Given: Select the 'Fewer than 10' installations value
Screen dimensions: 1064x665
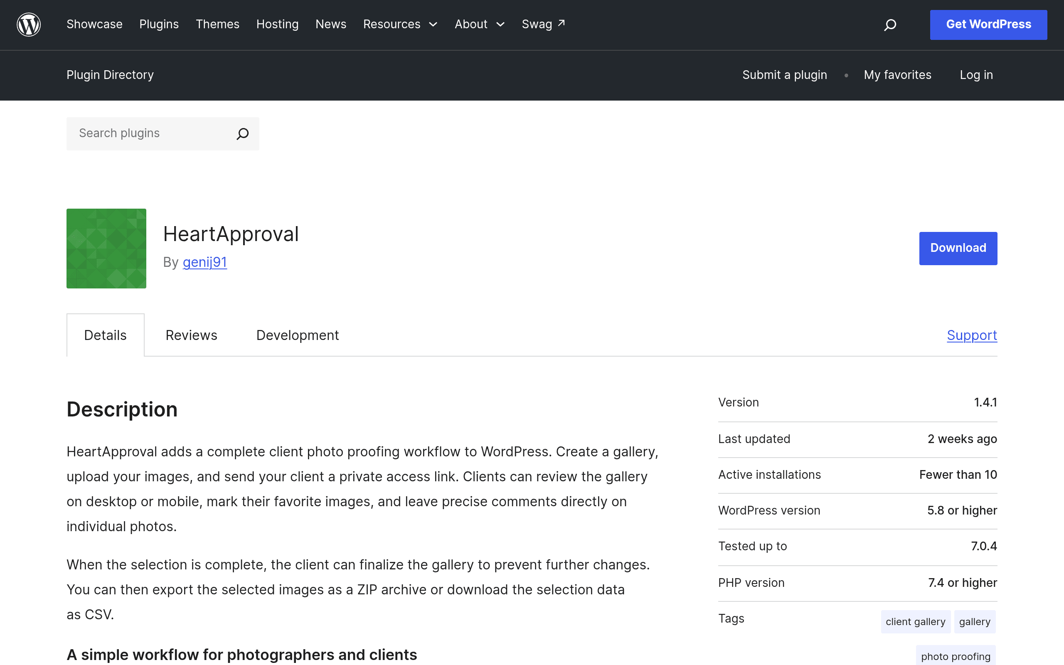Looking at the screenshot, I should pyautogui.click(x=958, y=475).
